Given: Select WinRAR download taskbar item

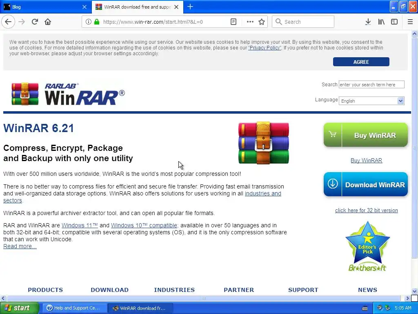Looking at the screenshot, I should point(140,308).
